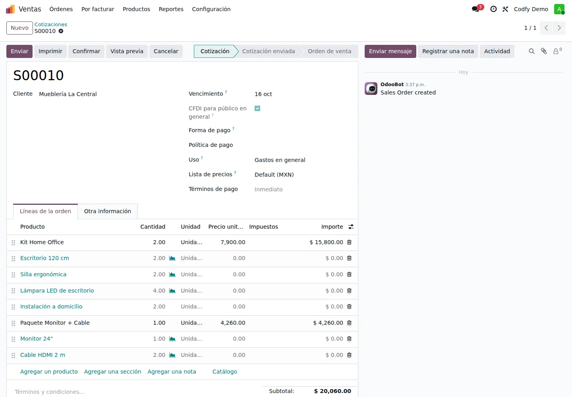Remove the Cable HDMI 2 m line
The width and height of the screenshot is (572, 397).
350,355
